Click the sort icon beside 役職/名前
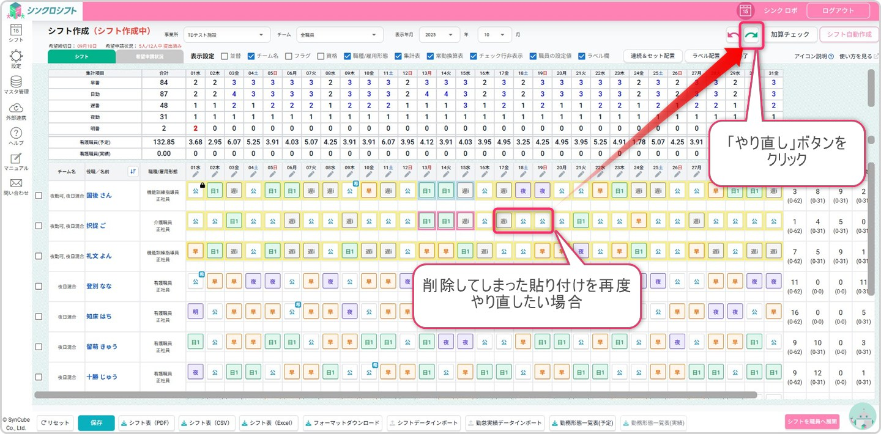 [x=133, y=171]
